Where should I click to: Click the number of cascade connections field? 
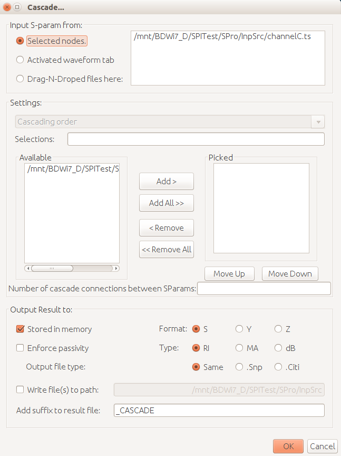[x=264, y=289]
